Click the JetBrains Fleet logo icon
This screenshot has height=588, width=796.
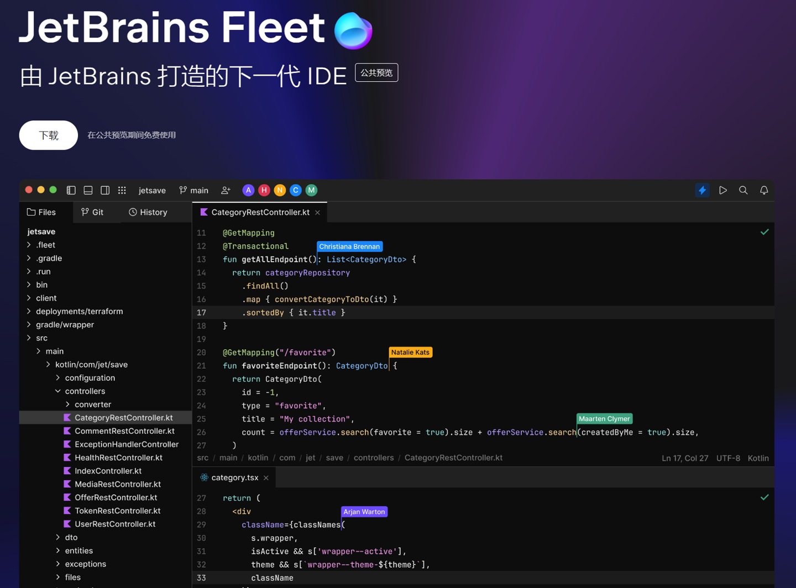click(x=353, y=30)
